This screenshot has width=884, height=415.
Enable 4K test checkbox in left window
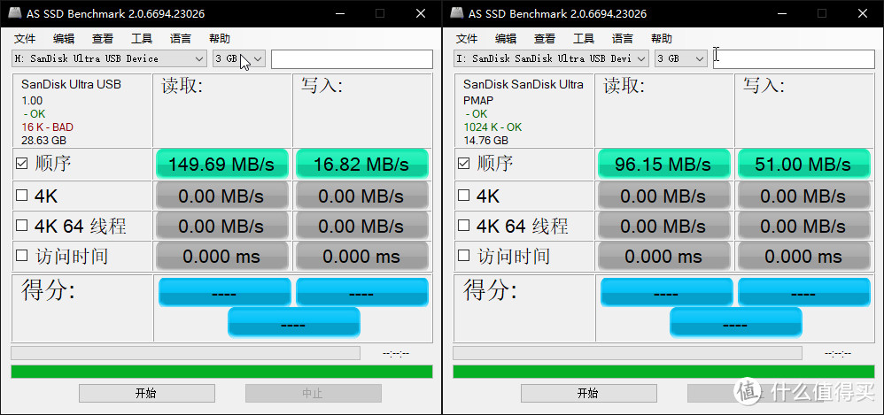point(21,196)
